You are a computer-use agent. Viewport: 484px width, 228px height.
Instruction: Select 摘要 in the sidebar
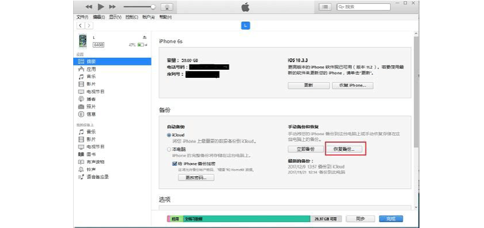point(112,62)
